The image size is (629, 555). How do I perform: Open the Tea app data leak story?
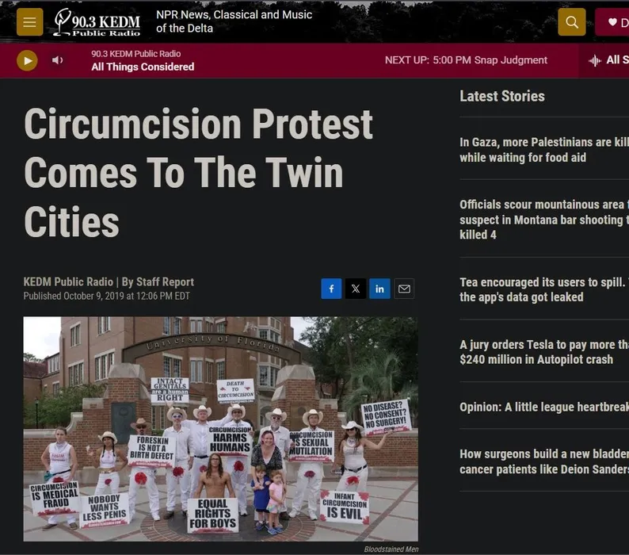(544, 289)
